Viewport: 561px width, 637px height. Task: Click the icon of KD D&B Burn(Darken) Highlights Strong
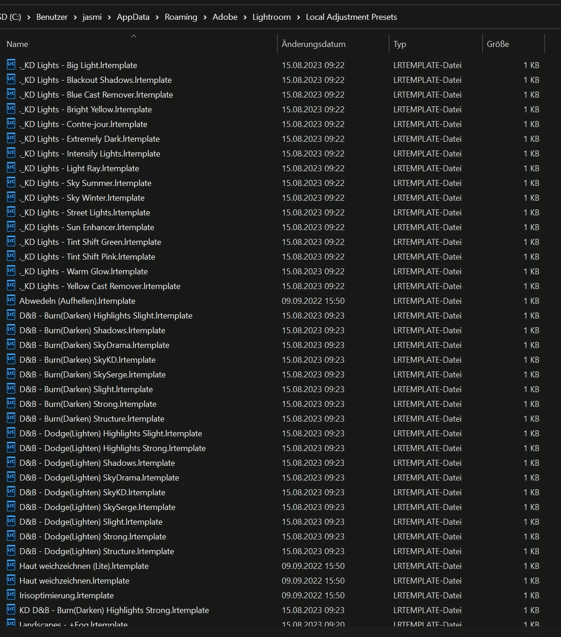(11, 609)
